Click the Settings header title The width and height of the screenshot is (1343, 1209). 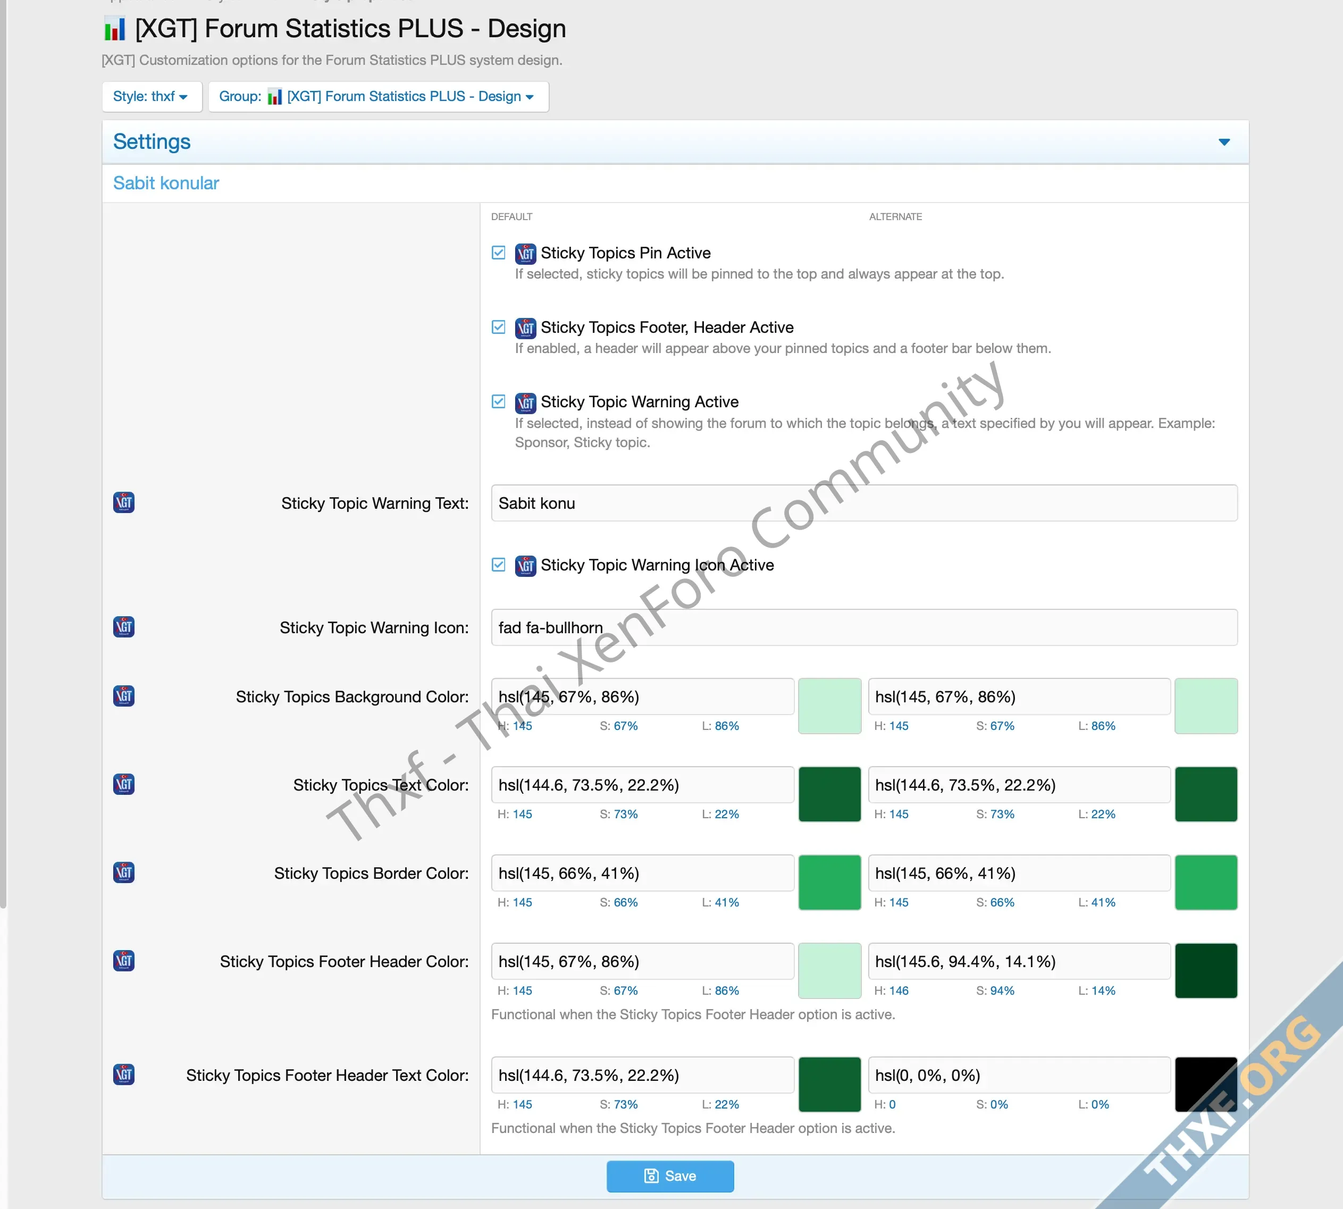click(x=152, y=141)
